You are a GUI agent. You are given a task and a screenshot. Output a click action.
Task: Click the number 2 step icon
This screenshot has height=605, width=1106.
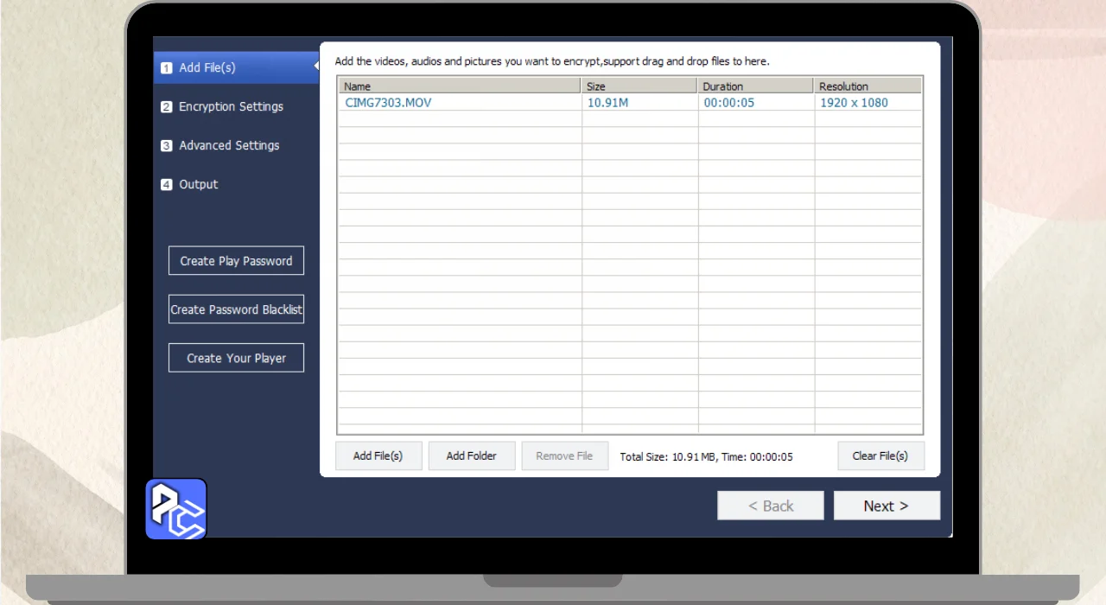coord(166,107)
